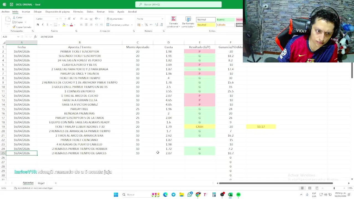Click the search box Buscar (Alt+Q)
The width and height of the screenshot is (354, 199).
[x=178, y=4]
